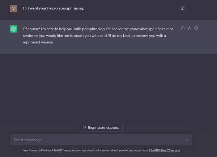Mark the ChatGPT reply with thumbs down
This screenshot has height=157, width=217.
196,28
